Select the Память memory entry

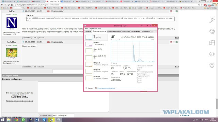pyautogui.click(x=96, y=44)
